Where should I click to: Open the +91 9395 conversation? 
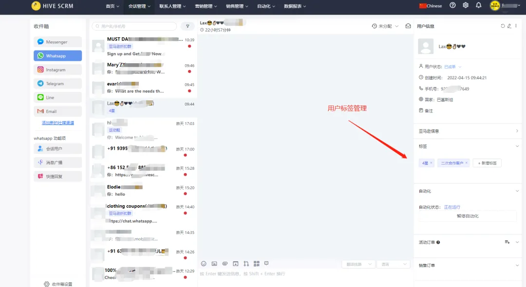(144, 152)
